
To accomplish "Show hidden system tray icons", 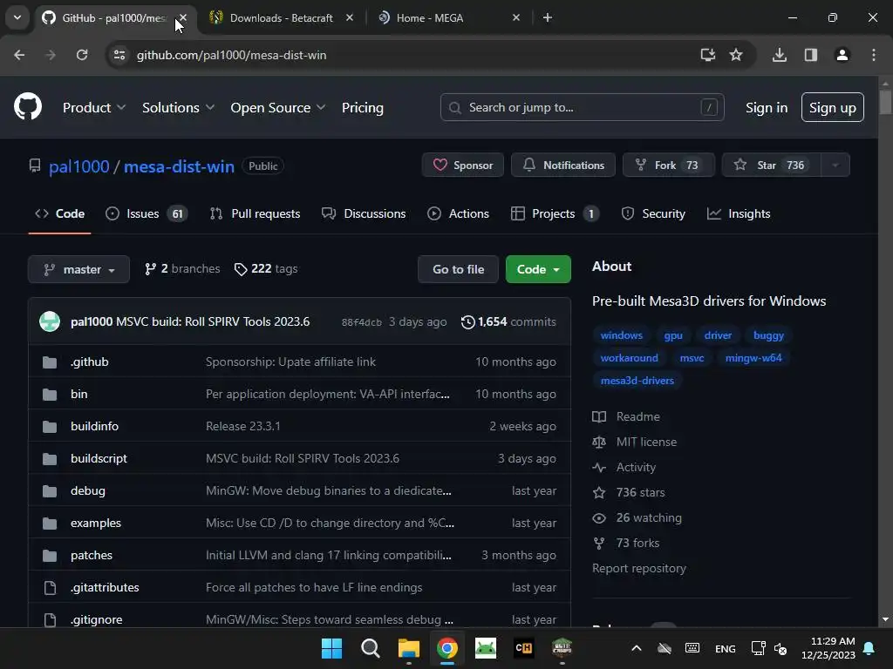I will [637, 648].
